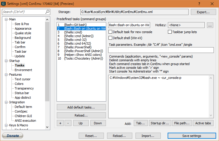Toggle Taskbar jump lists checkbox
Image resolution: width=219 pixels, height=141 pixels.
tap(170, 32)
